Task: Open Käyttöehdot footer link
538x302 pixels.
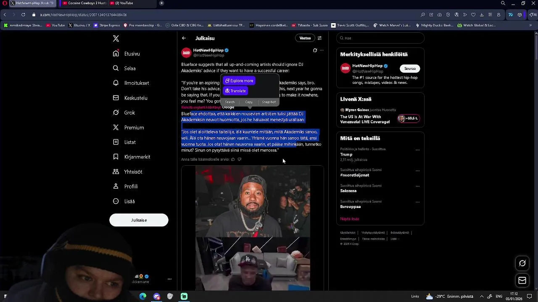Action: [348, 233]
